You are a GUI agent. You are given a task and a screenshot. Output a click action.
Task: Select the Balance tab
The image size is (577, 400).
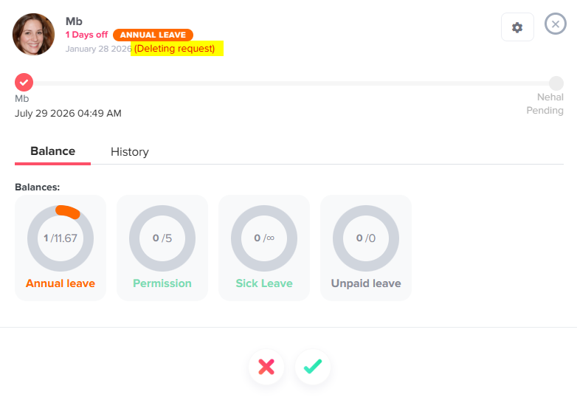[52, 151]
